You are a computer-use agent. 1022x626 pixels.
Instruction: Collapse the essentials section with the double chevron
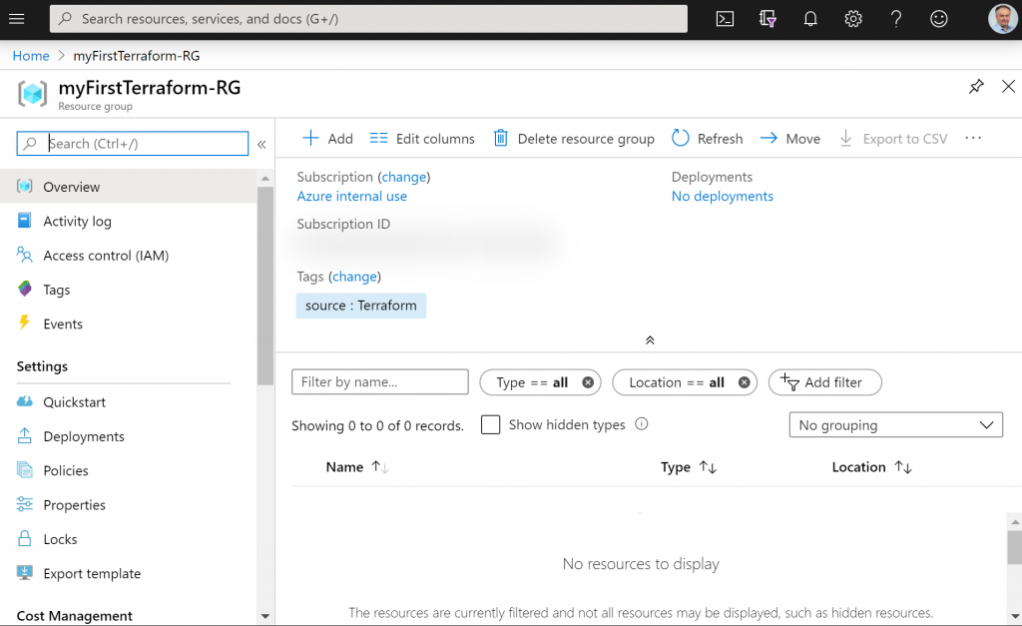(x=650, y=340)
